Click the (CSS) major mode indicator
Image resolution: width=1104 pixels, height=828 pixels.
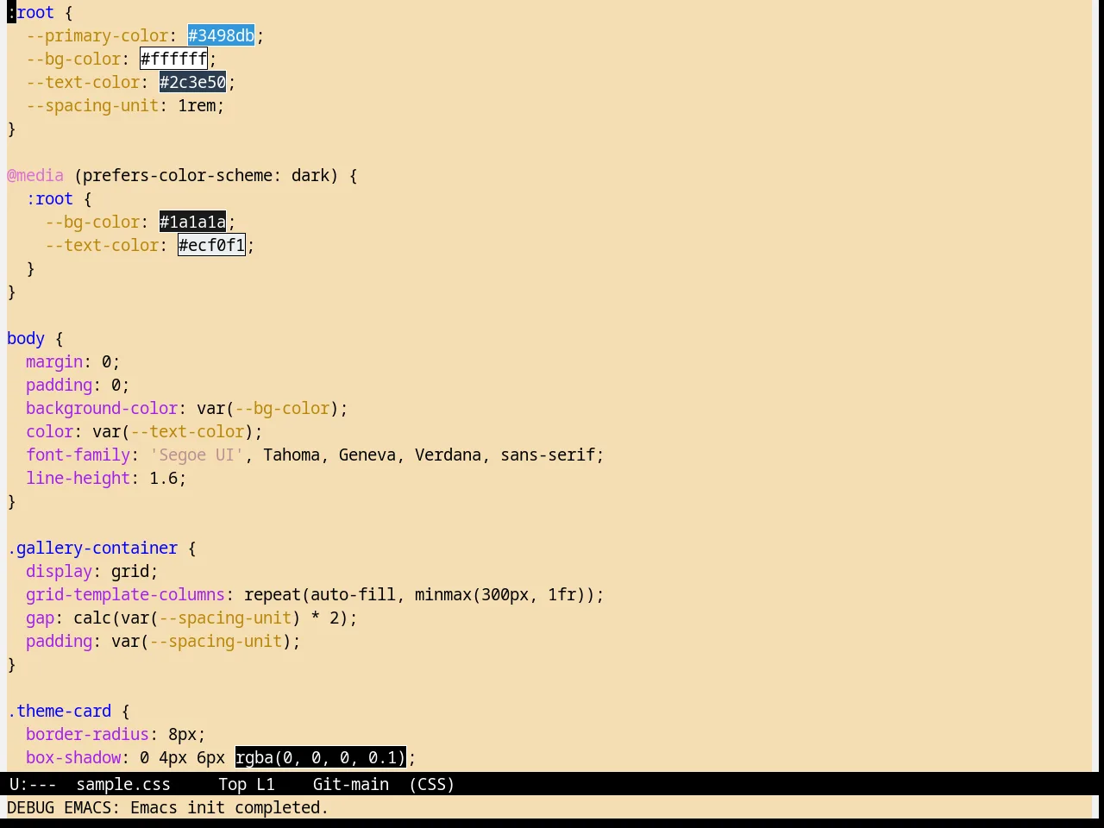coord(431,784)
